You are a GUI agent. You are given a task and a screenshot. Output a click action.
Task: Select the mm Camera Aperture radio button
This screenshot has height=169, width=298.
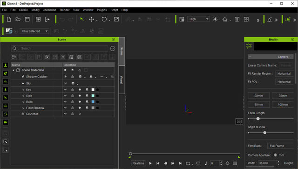tap(275, 155)
